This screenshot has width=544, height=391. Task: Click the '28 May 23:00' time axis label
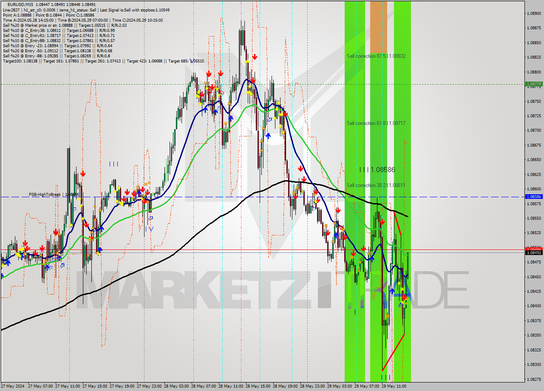click(x=312, y=386)
